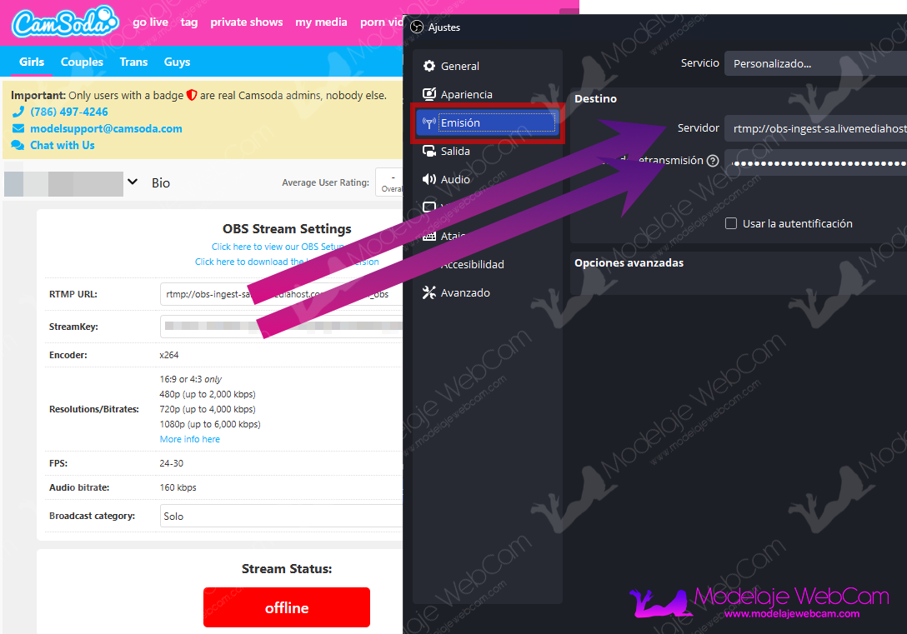The height and width of the screenshot is (634, 907).
Task: Click the Servidor URL input field
Action: [x=814, y=129]
